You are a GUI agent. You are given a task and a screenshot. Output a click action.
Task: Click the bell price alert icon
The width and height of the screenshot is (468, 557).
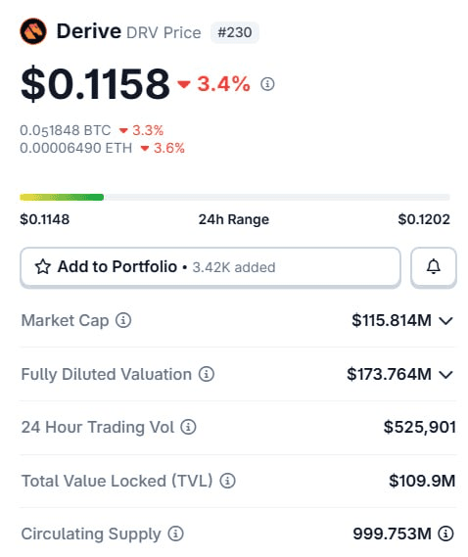pyautogui.click(x=434, y=267)
